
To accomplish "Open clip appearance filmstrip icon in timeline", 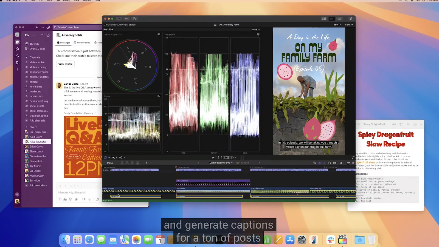I will click(341, 163).
